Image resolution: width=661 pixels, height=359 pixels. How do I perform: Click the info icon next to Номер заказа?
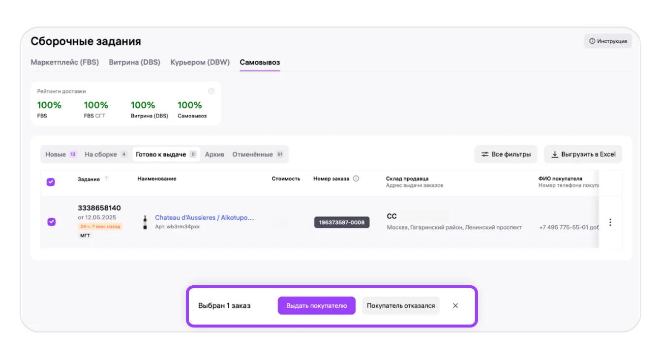(x=356, y=179)
